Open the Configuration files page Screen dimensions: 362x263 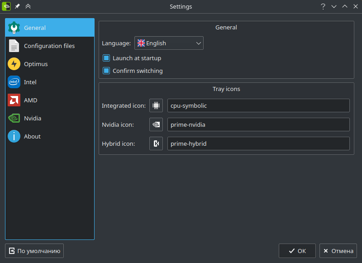click(50, 46)
